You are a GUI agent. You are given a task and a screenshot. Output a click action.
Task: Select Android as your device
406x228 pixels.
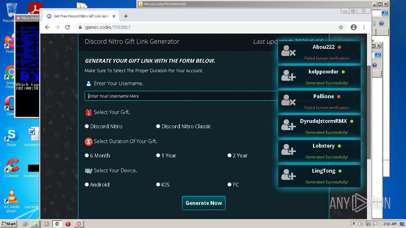pos(87,185)
